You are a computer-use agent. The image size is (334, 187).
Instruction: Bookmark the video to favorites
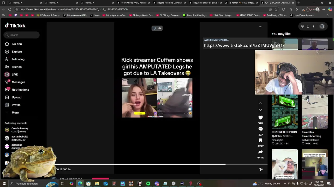click(260, 141)
